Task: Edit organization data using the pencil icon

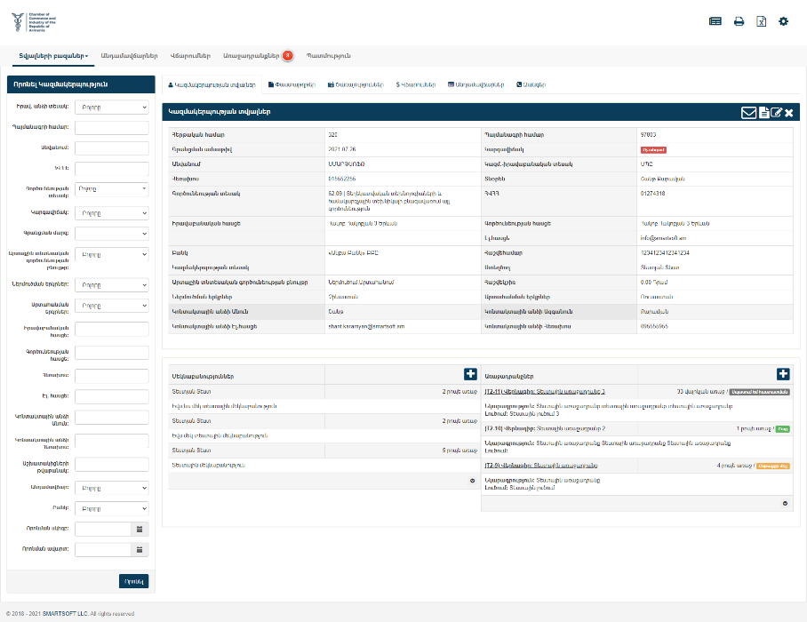Action: [x=774, y=112]
